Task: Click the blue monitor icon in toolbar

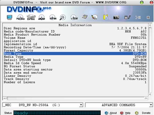Action: (x=9, y=17)
